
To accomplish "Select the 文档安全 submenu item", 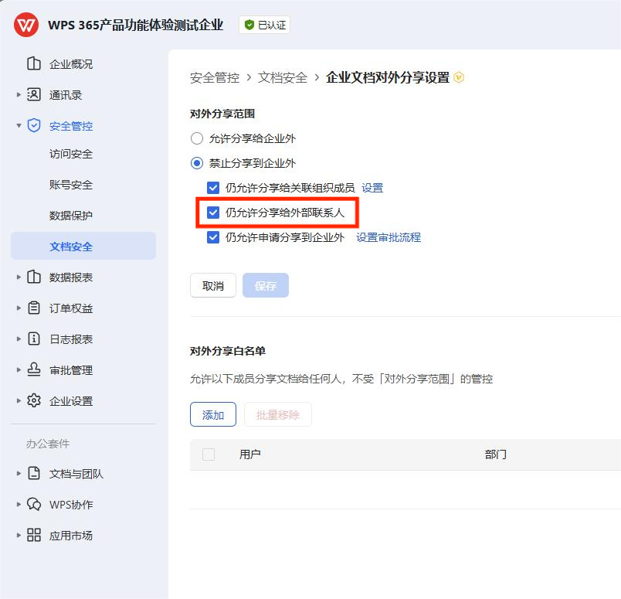I will pyautogui.click(x=83, y=246).
